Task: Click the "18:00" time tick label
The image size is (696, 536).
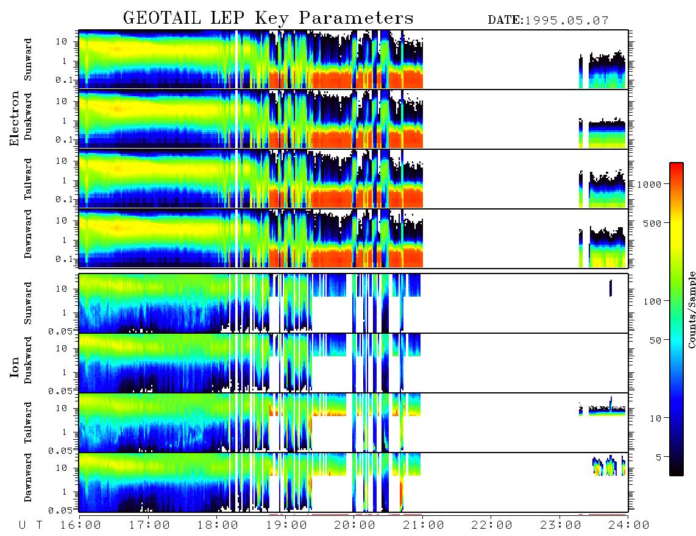Action: 218,525
